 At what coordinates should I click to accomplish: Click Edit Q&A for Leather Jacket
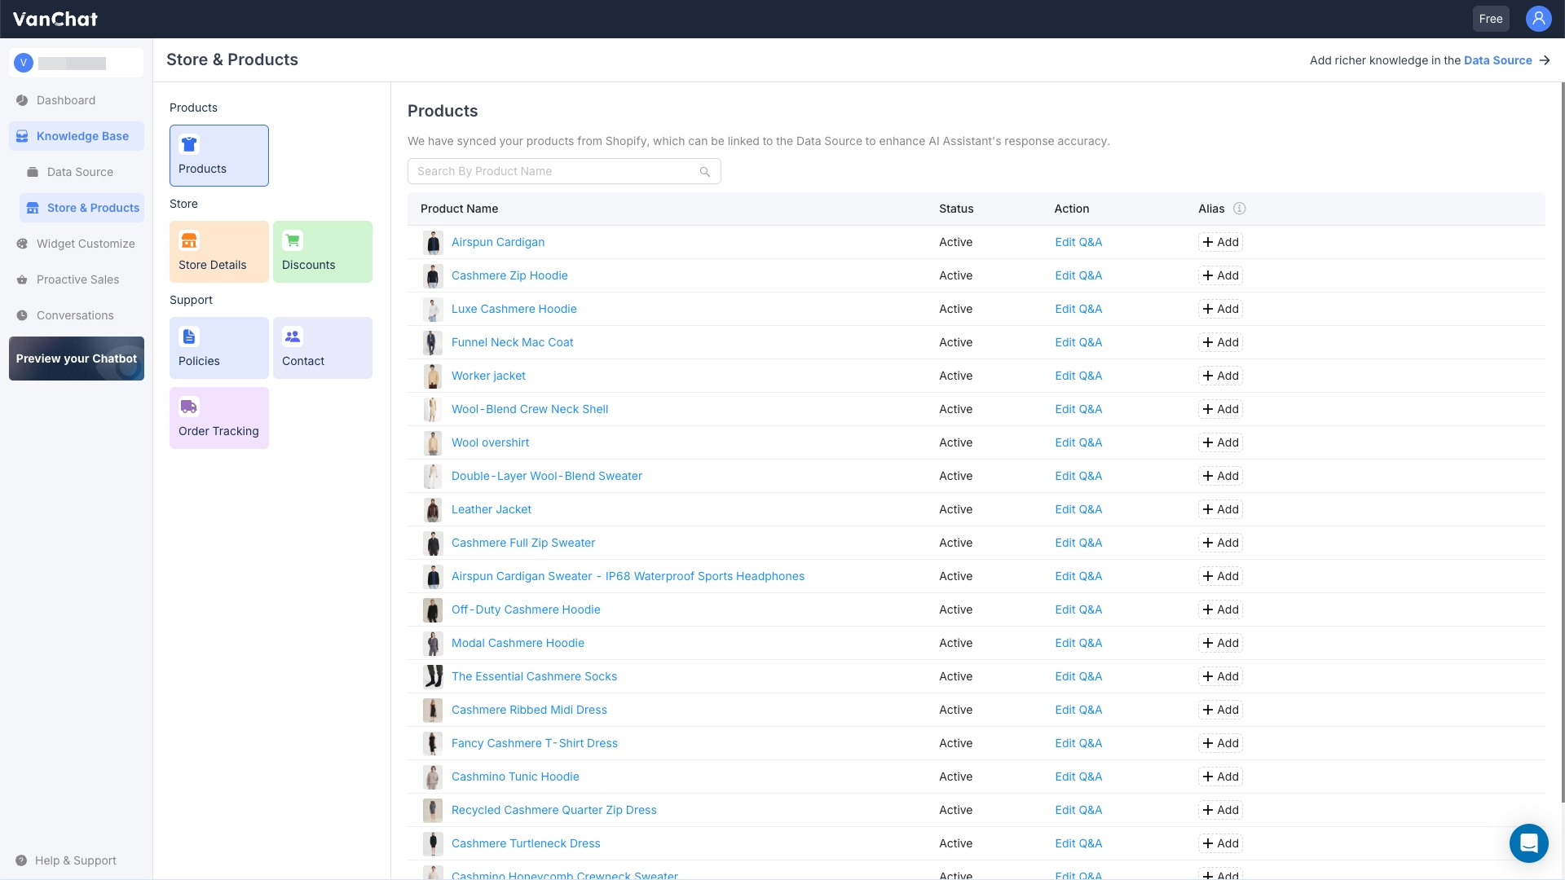1078,509
